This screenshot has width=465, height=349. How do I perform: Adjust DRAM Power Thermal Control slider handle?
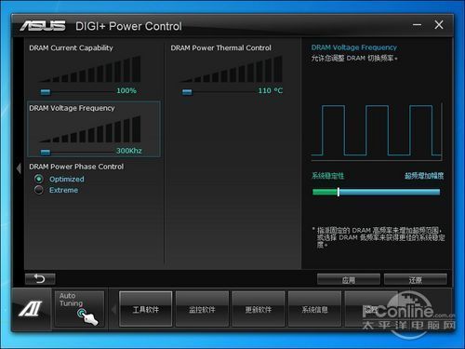click(187, 92)
